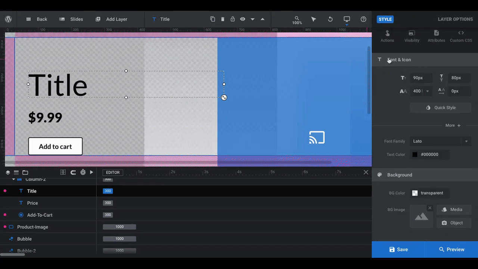Click the layers stack icon in timeline

[8, 172]
